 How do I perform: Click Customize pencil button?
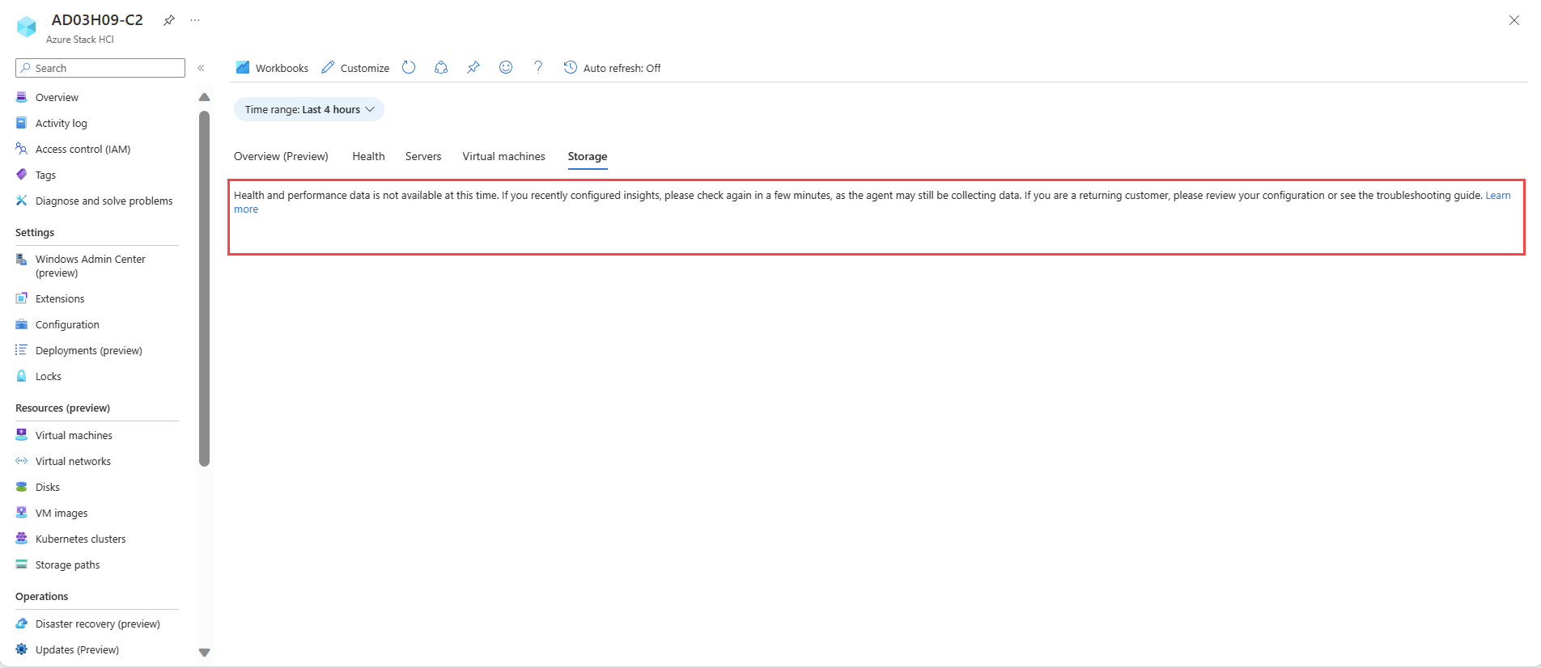click(355, 68)
